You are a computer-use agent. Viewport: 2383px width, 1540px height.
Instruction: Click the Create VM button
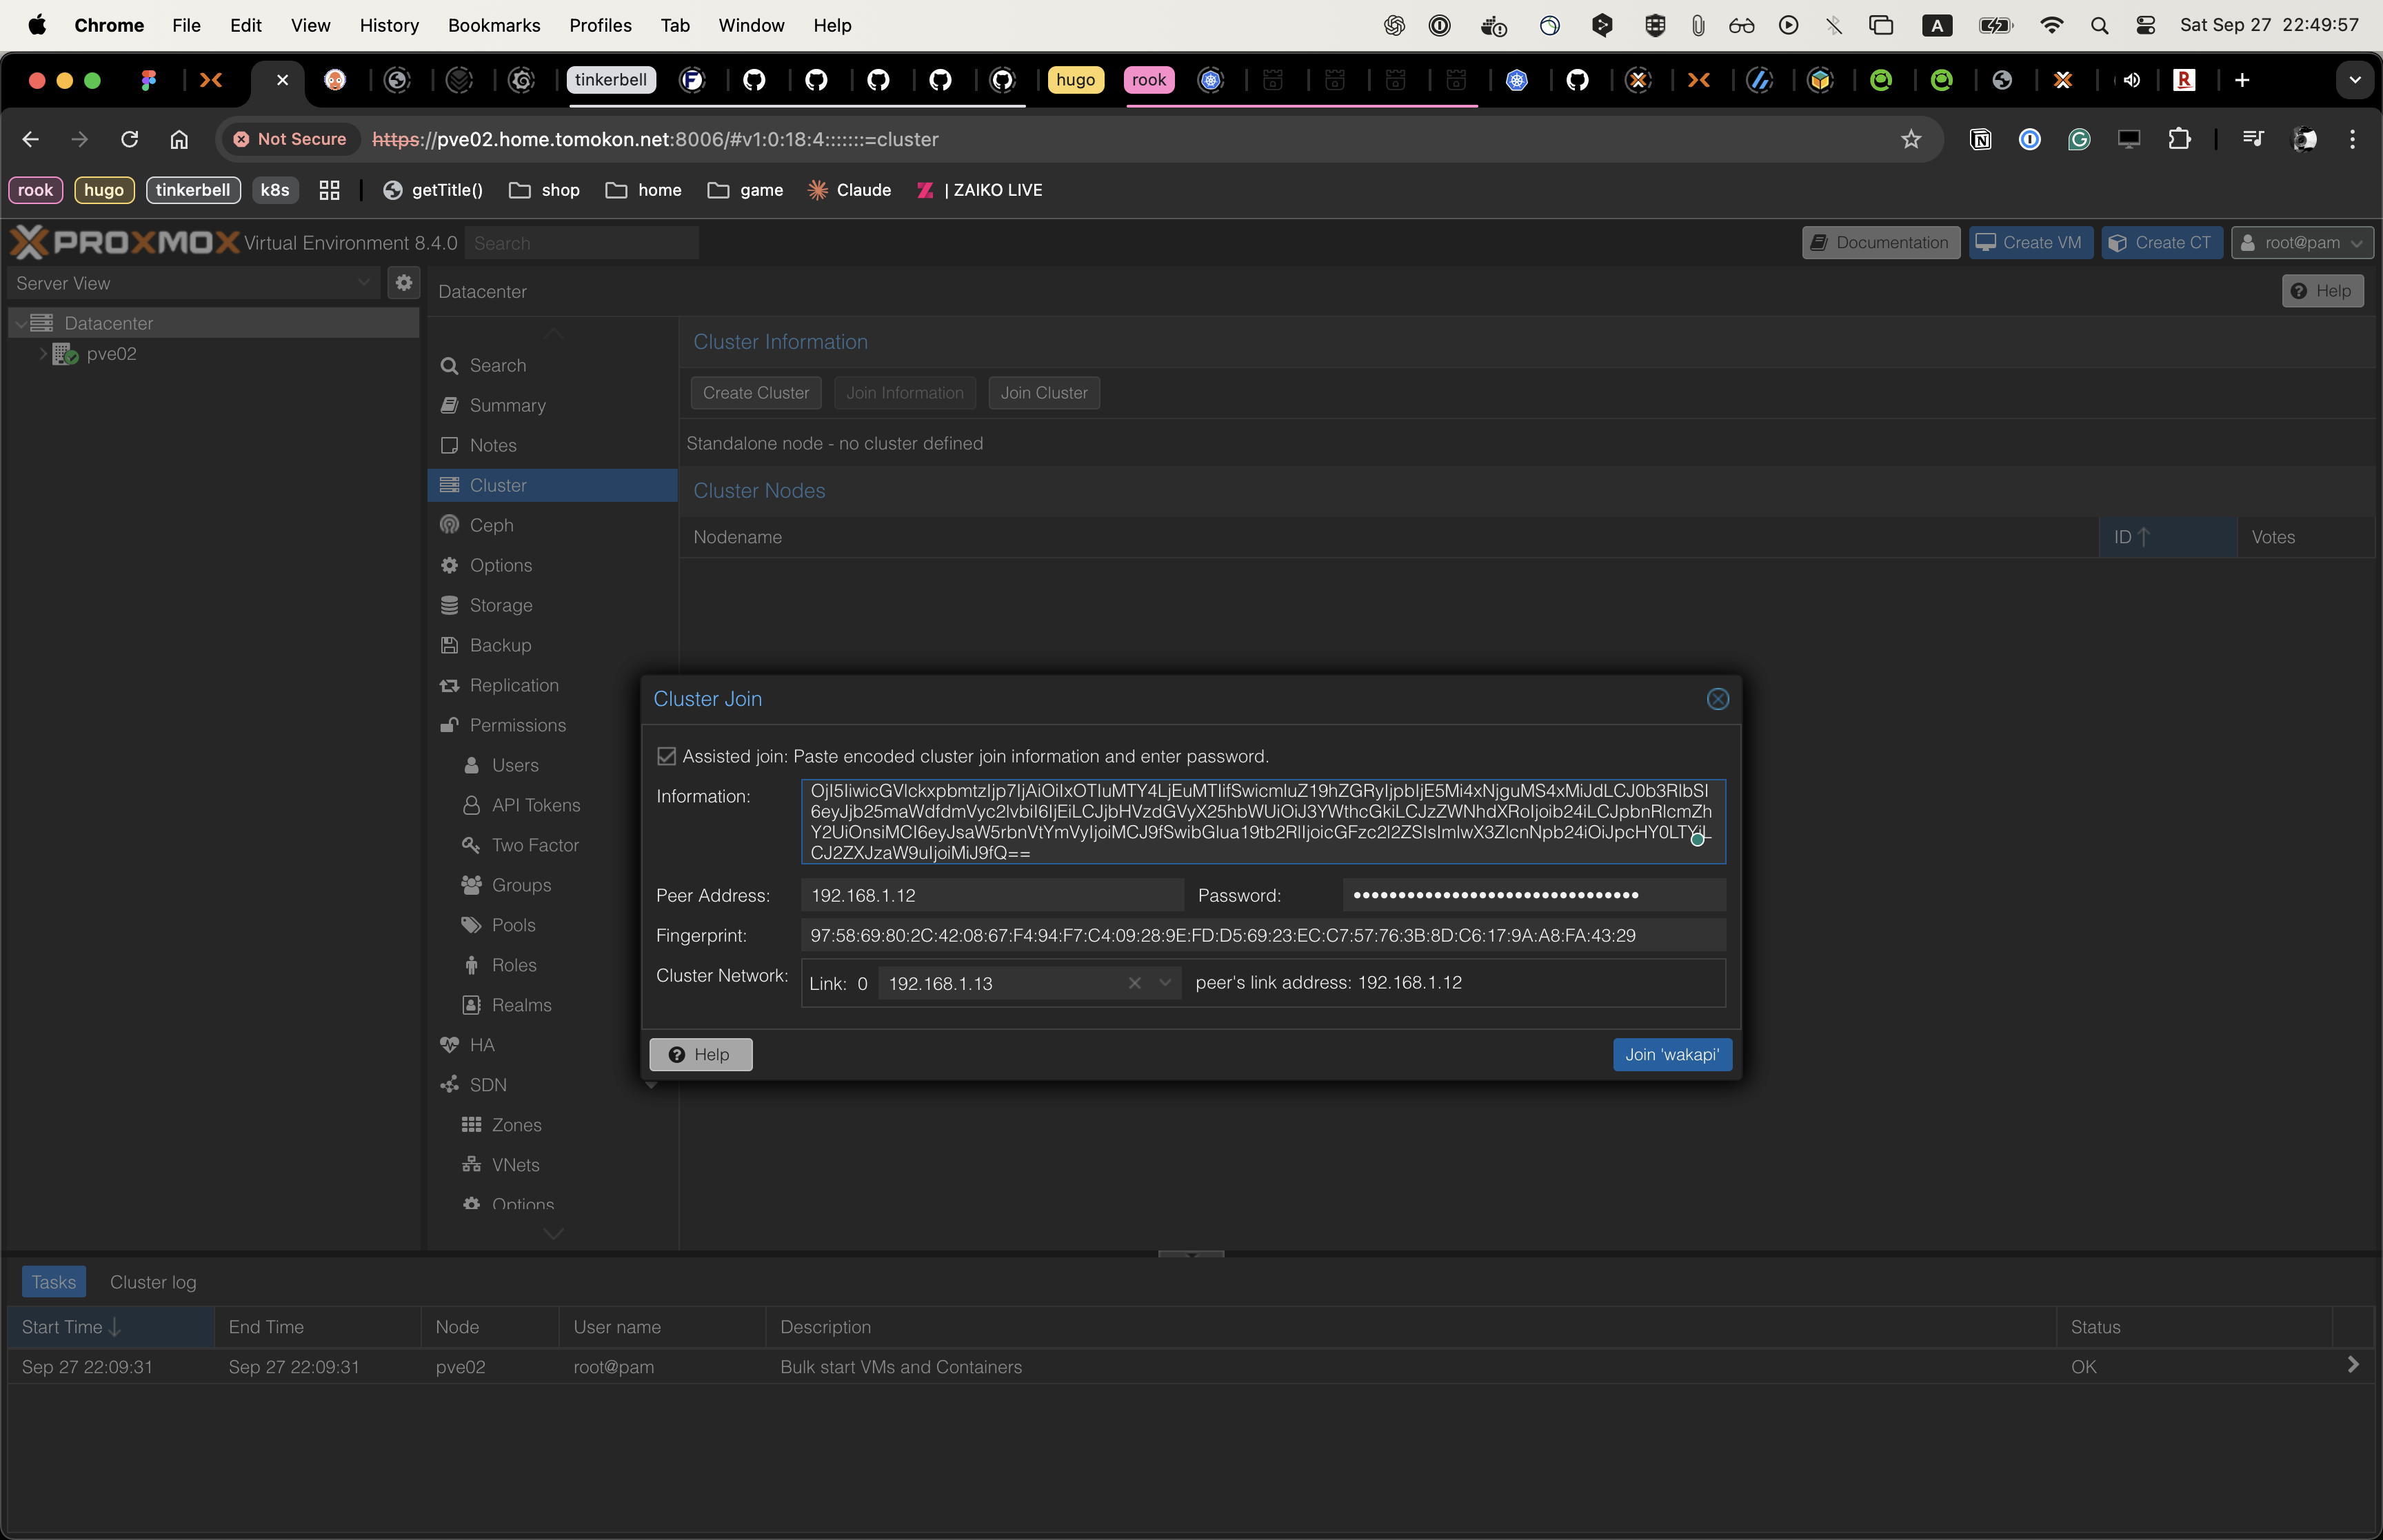click(2030, 242)
